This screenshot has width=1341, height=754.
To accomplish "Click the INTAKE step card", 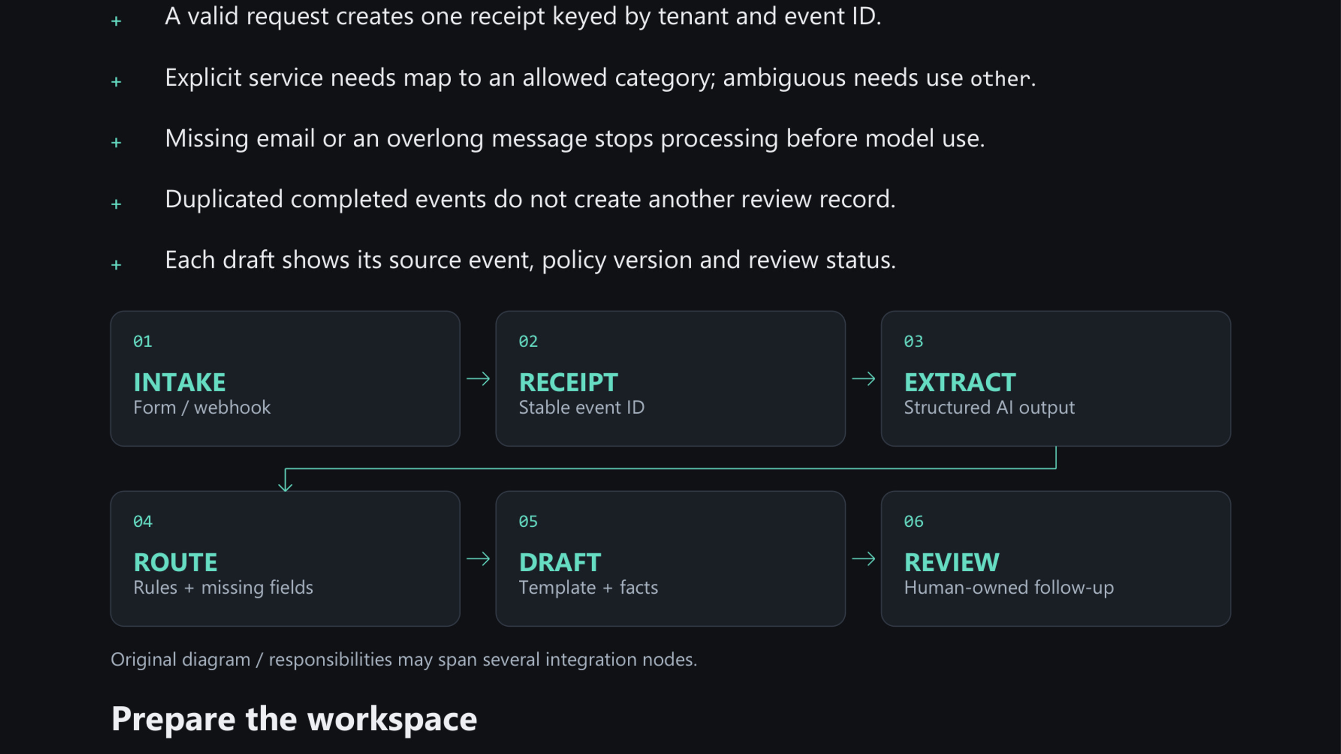I will 285,379.
